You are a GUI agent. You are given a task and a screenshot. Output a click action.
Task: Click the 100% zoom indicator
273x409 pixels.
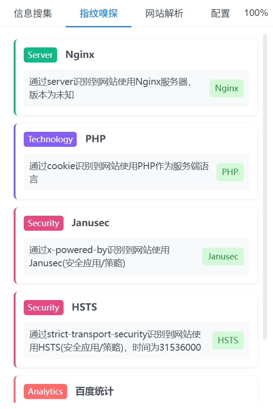256,12
